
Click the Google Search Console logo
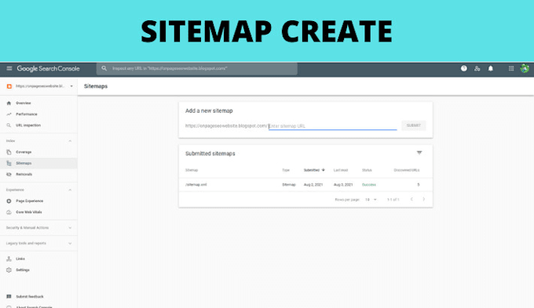[49, 68]
